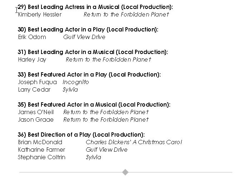Viewport: 248px width, 181px height.
Task: Place cursor on the name Brian McDonald
Action: point(40,142)
